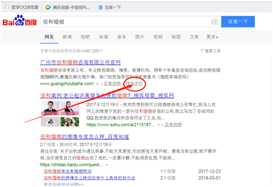273x187 pixels.
Task: Click the small portrait thumbnail bottom-left of grid
Action: point(50,122)
